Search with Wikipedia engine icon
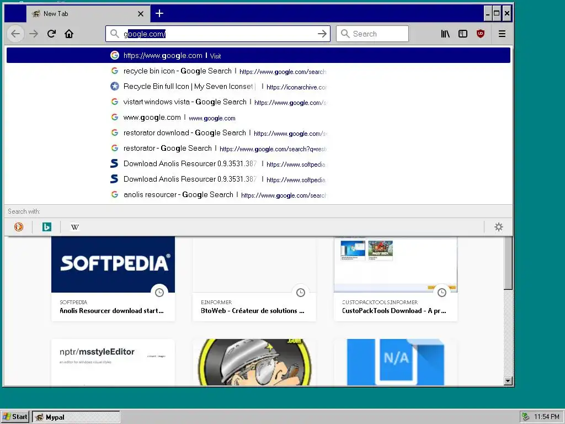 (75, 227)
